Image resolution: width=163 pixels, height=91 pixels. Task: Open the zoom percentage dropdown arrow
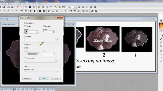tap(75, 7)
